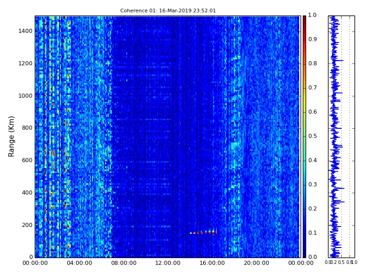Viewport: 366px width, 274px height.
Task: Click the 800 tick label on range axis
Action: point(27,128)
